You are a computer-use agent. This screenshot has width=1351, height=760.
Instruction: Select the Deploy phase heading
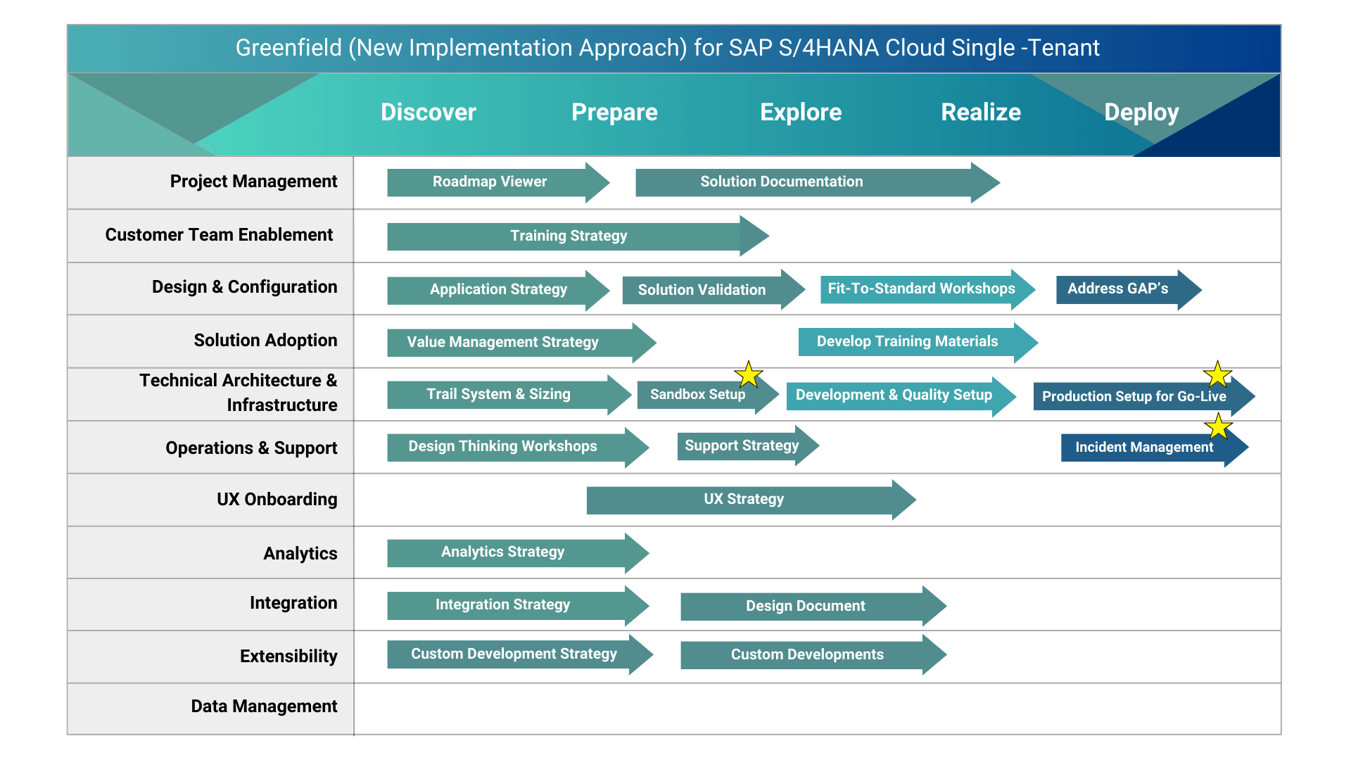1141,113
